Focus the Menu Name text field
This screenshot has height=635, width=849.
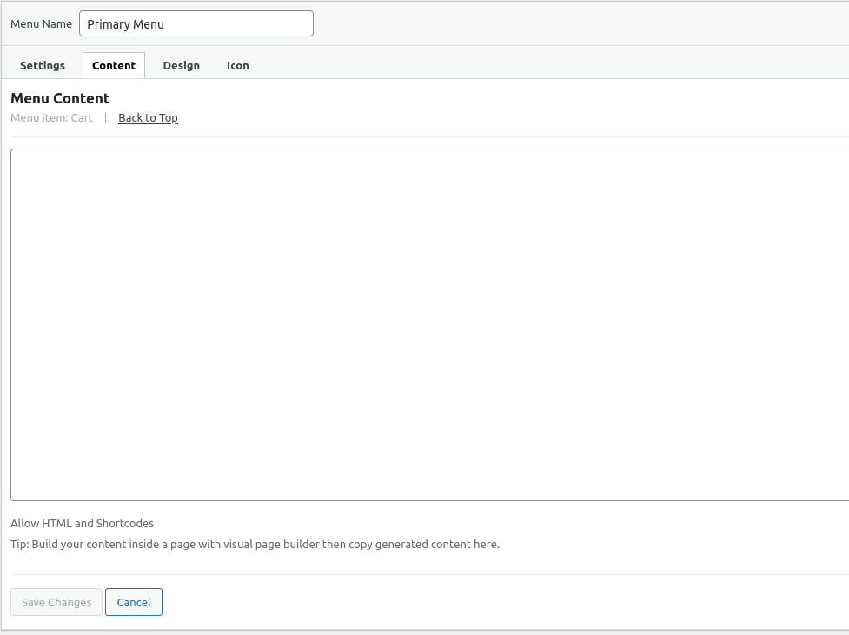click(x=196, y=23)
